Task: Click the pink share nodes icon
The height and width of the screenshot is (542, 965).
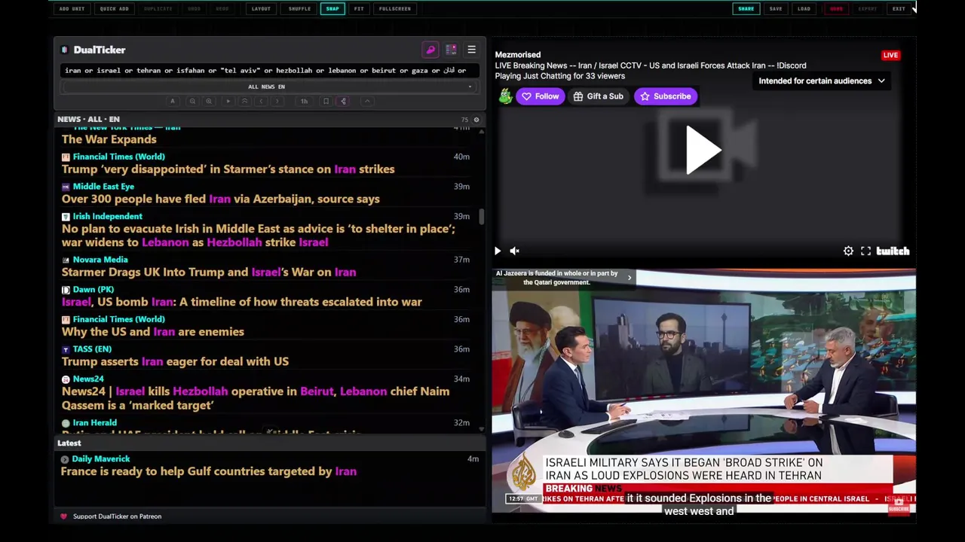Action: [x=343, y=101]
